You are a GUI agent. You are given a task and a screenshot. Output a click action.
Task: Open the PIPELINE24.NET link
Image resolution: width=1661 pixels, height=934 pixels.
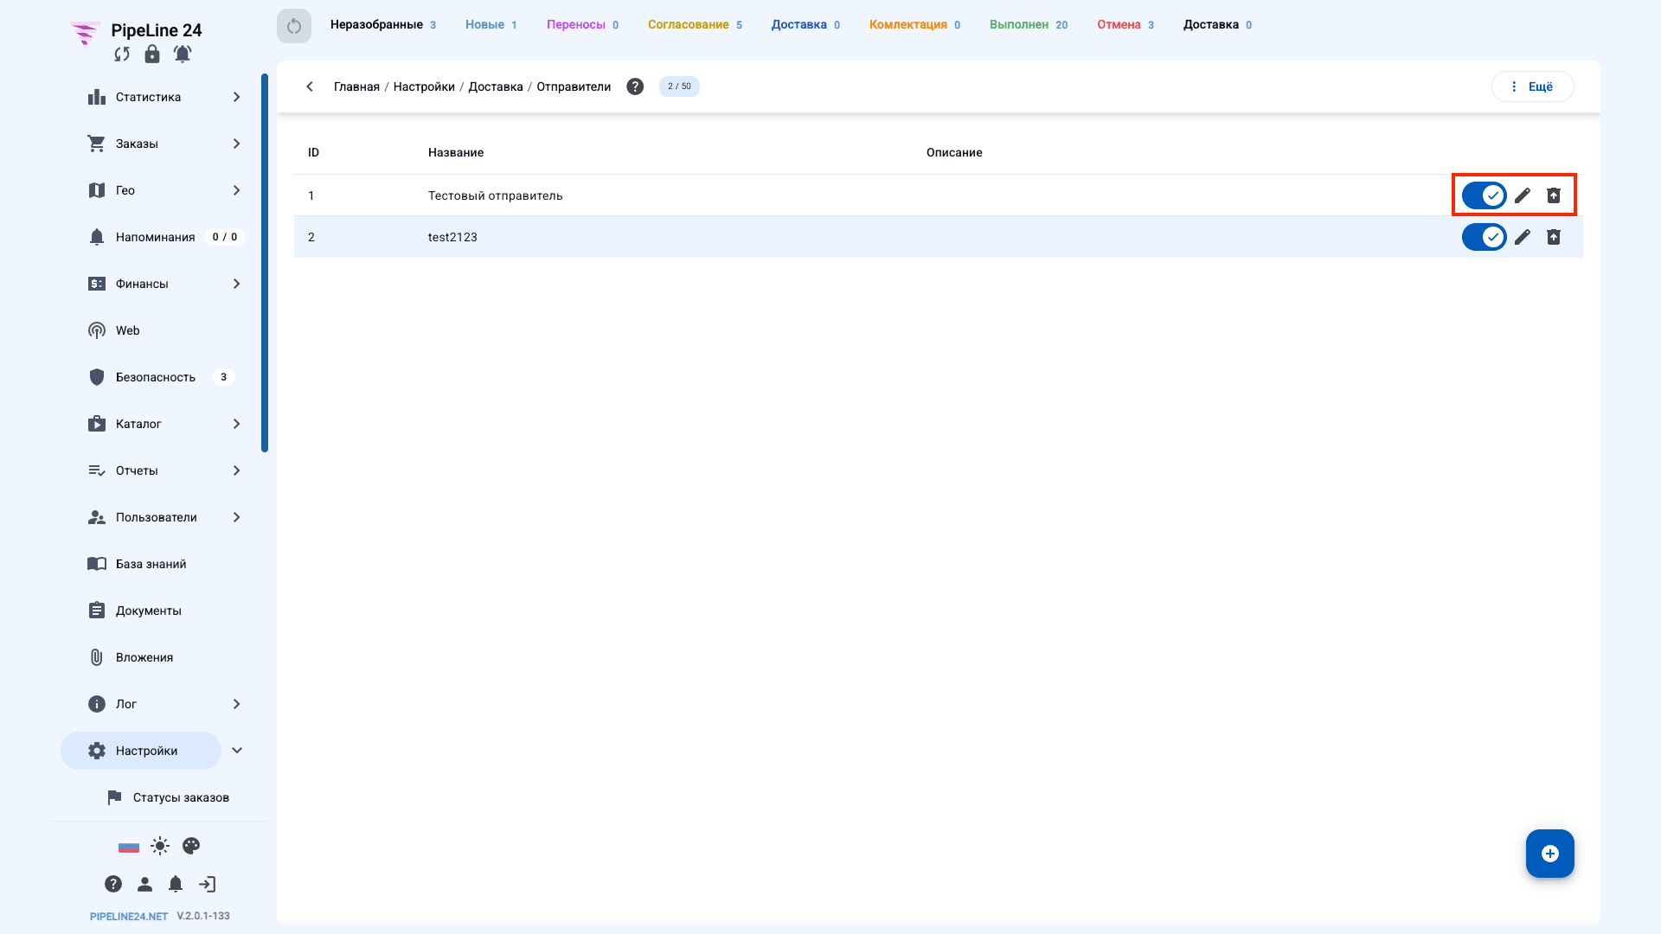[x=129, y=917]
